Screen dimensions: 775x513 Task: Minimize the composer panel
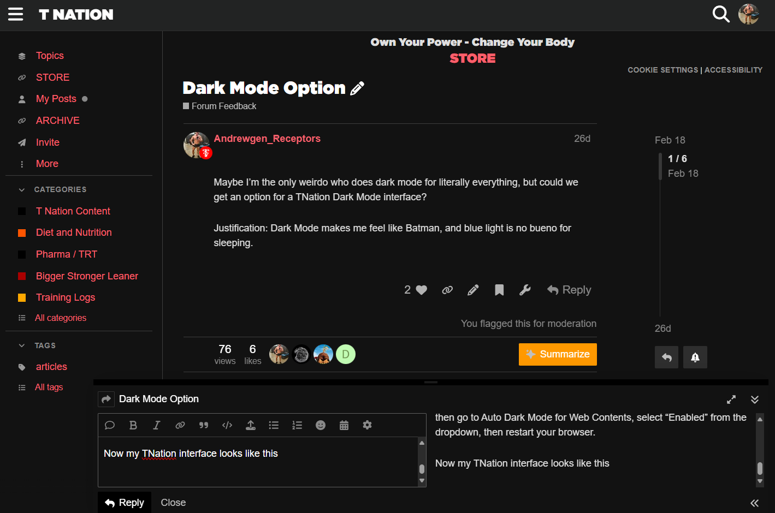[x=755, y=399]
